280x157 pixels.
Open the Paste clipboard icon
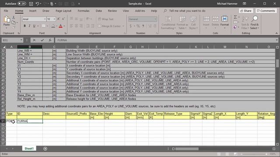coord(7,19)
